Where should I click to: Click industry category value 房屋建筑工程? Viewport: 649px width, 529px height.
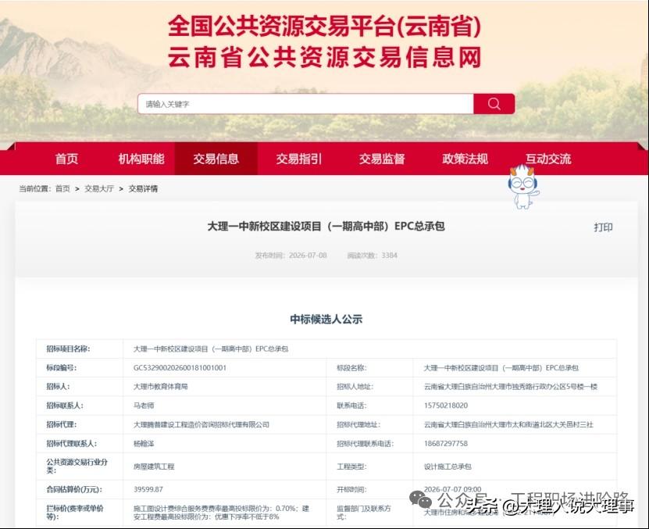(x=154, y=466)
